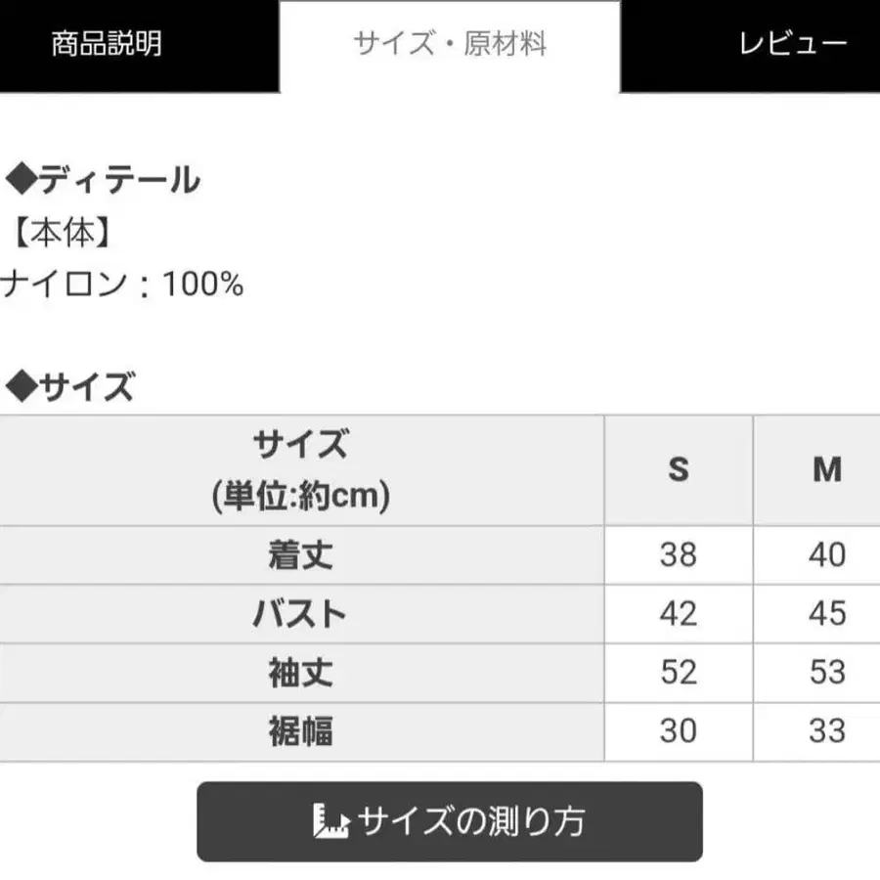
Task: Select the S size column header
Action: coord(678,470)
